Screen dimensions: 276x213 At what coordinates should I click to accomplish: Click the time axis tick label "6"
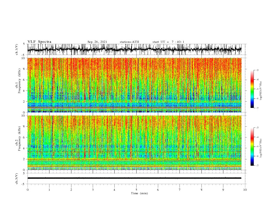pyautogui.click(x=158, y=190)
